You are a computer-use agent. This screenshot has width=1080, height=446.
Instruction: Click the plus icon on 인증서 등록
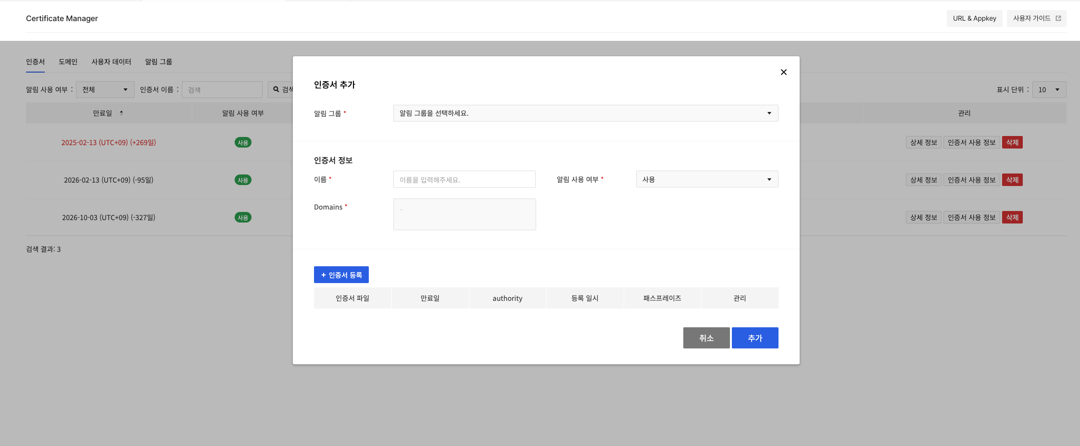point(323,274)
